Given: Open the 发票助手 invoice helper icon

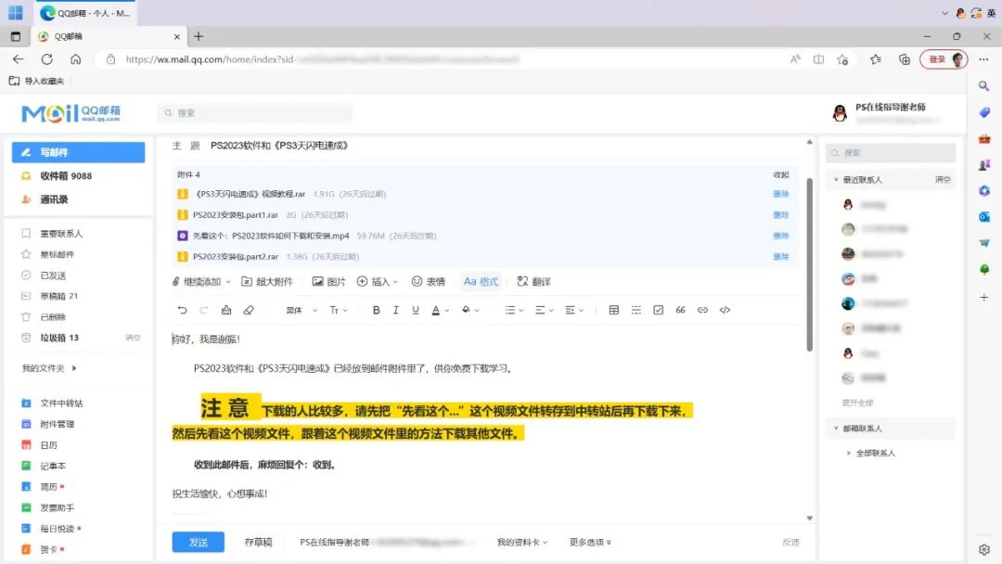Looking at the screenshot, I should (25, 507).
